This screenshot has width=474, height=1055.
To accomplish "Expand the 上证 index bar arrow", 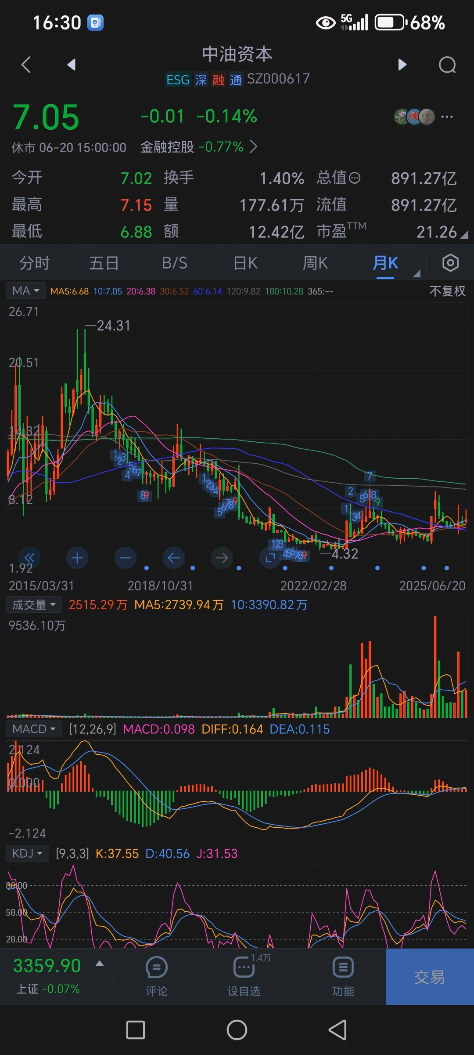I will [100, 964].
